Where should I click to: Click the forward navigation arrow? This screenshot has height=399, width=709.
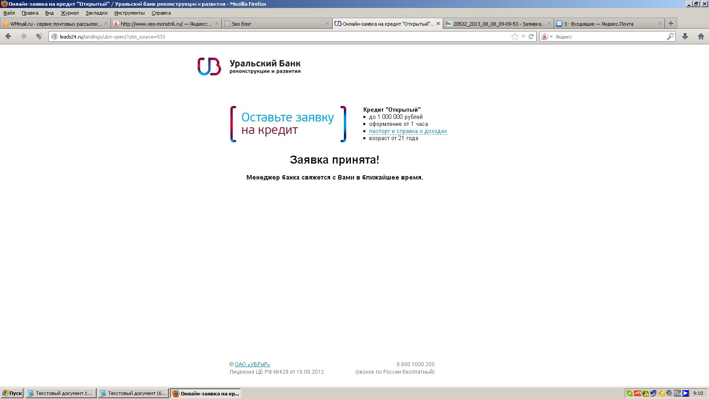(x=24, y=36)
